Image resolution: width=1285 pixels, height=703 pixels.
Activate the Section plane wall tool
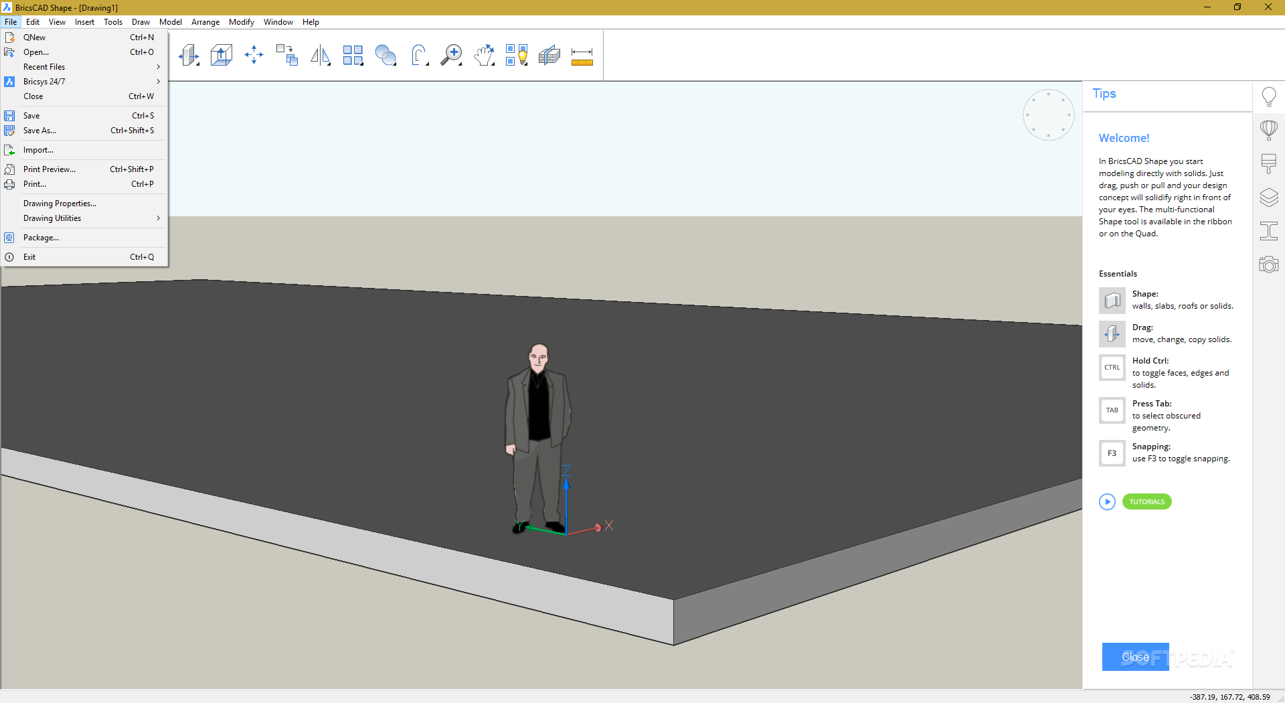click(549, 55)
